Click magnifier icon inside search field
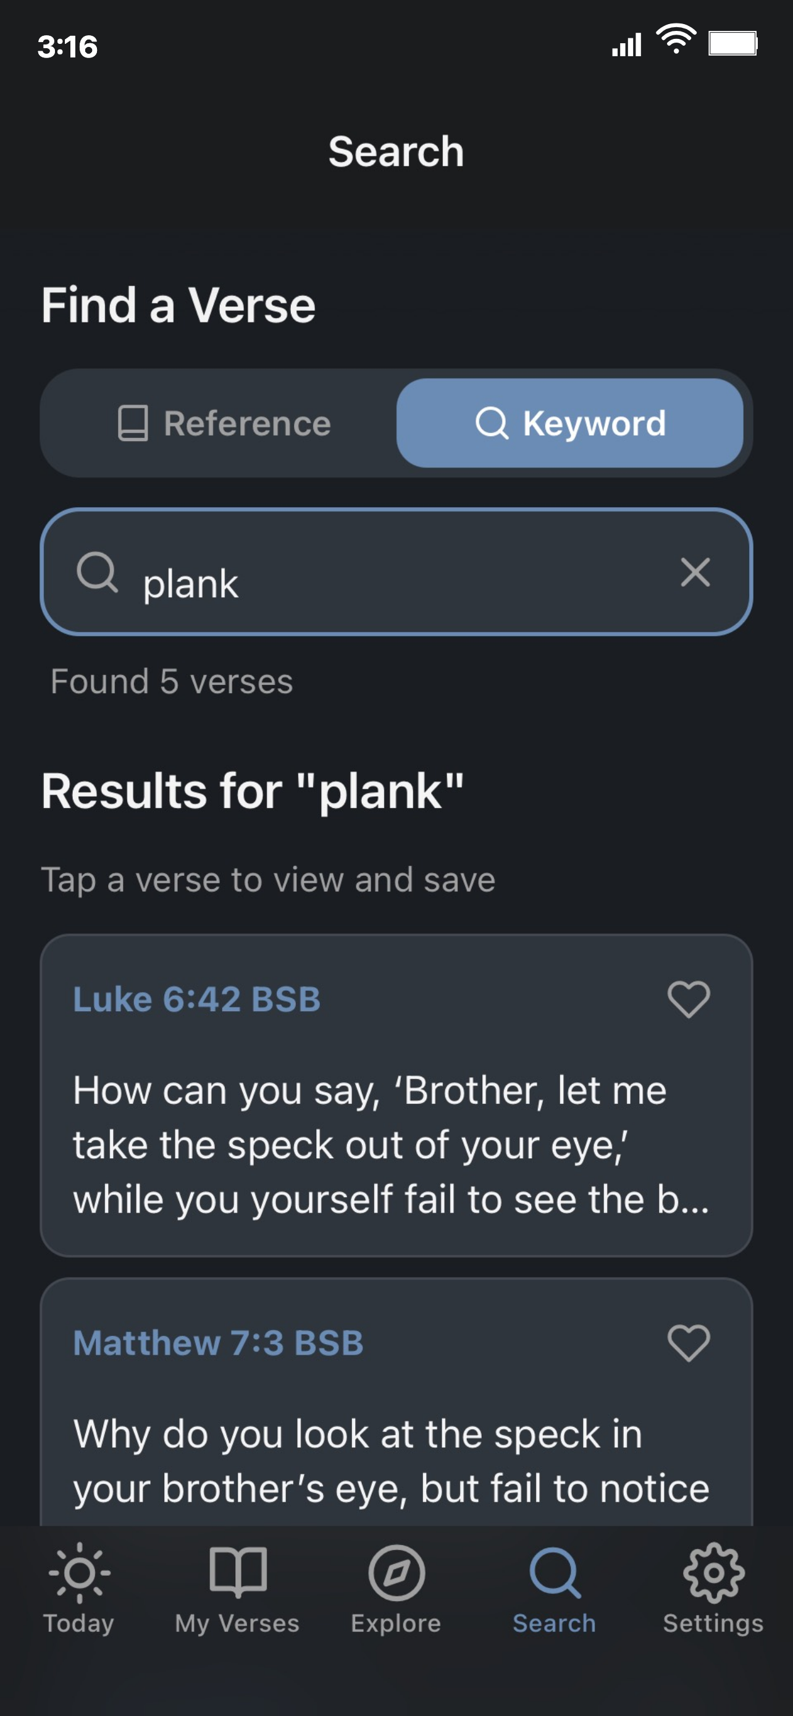Viewport: 793px width, 1716px height. coord(97,572)
